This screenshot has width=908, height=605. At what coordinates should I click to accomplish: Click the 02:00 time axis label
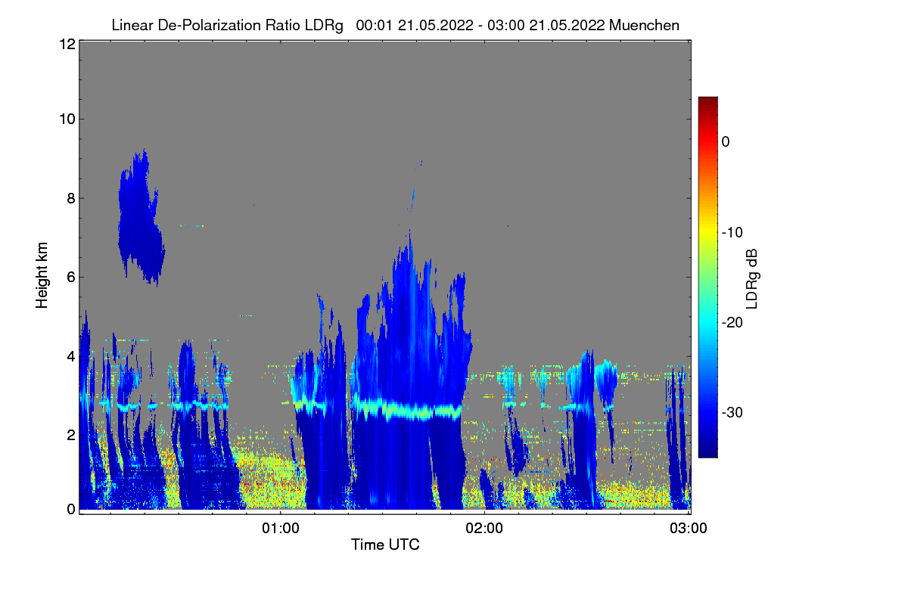tap(484, 528)
